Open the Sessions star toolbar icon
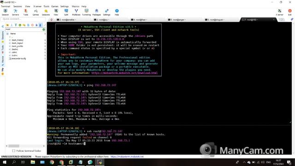The image size is (295, 166). [x=46, y=12]
